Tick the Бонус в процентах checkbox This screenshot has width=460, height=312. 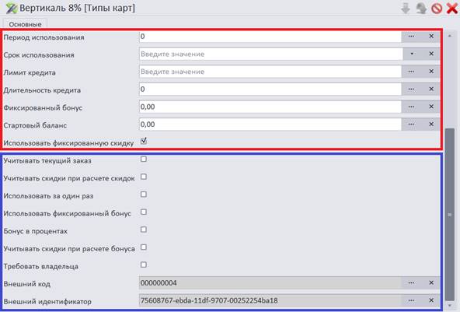[144, 230]
